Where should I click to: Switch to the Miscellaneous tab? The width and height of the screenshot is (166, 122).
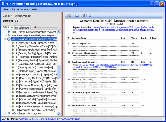click(22, 28)
